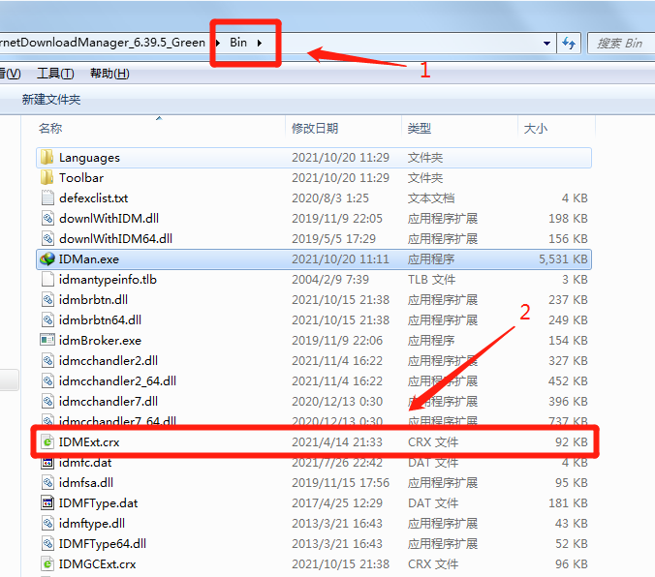Expand the arrow before Bin in path
Image resolution: width=655 pixels, height=577 pixels.
218,43
